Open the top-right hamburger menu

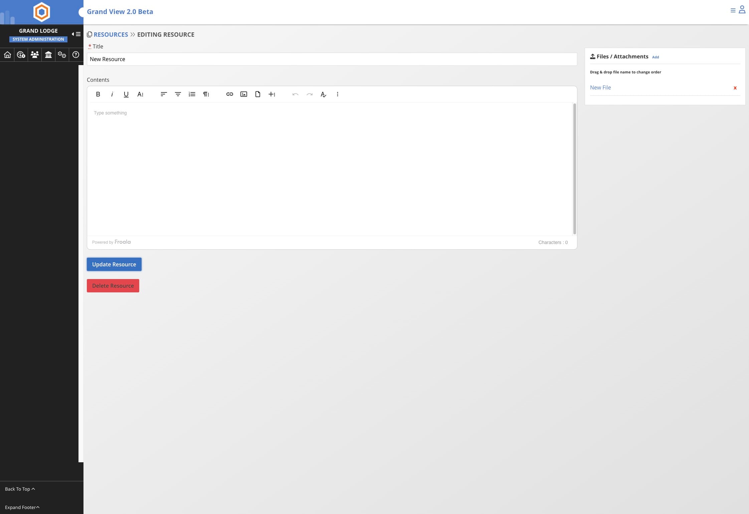pyautogui.click(x=733, y=11)
